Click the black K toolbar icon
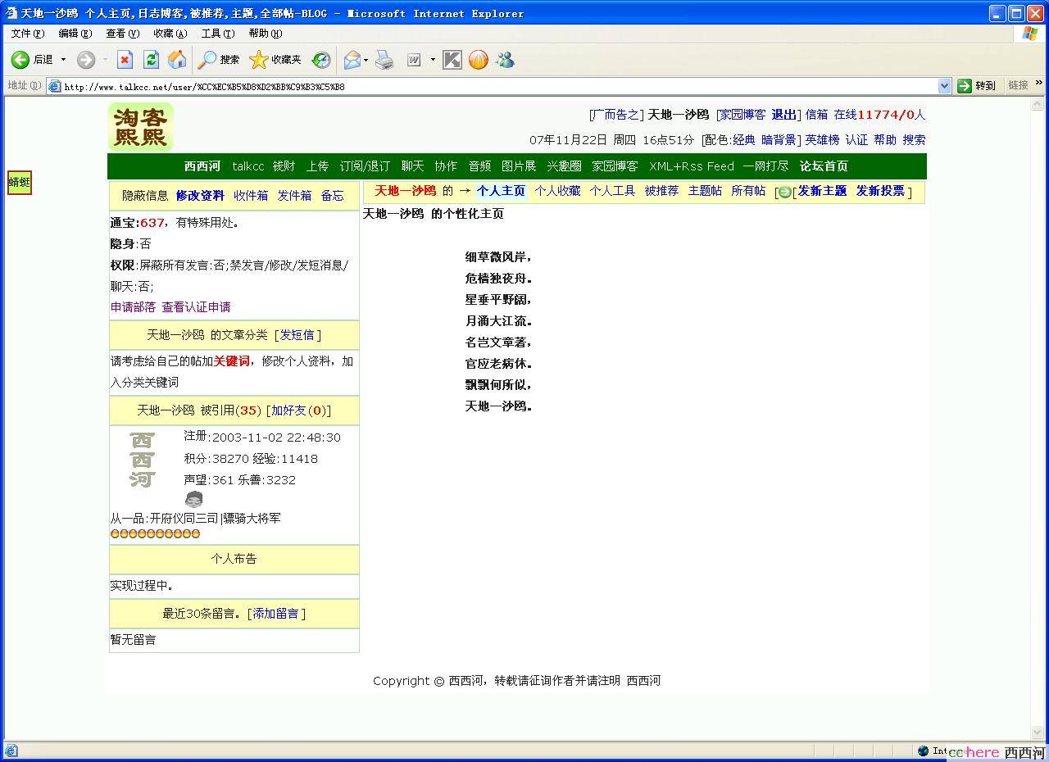The height and width of the screenshot is (762, 1049). point(452,60)
